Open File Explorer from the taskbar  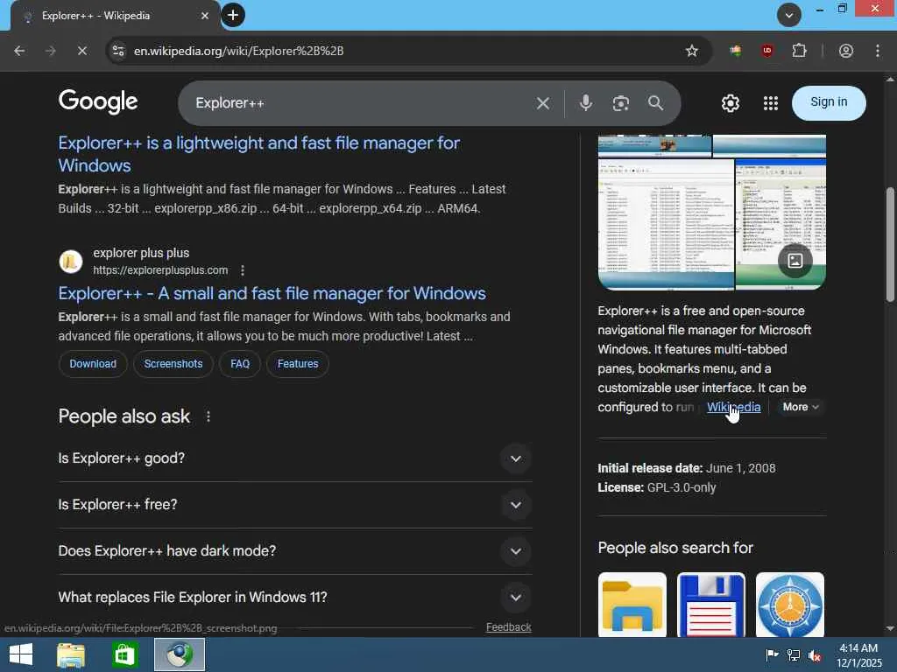pos(71,654)
